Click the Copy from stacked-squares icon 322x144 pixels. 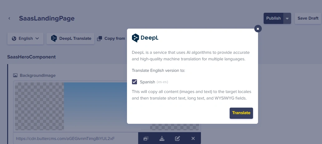(x=100, y=39)
